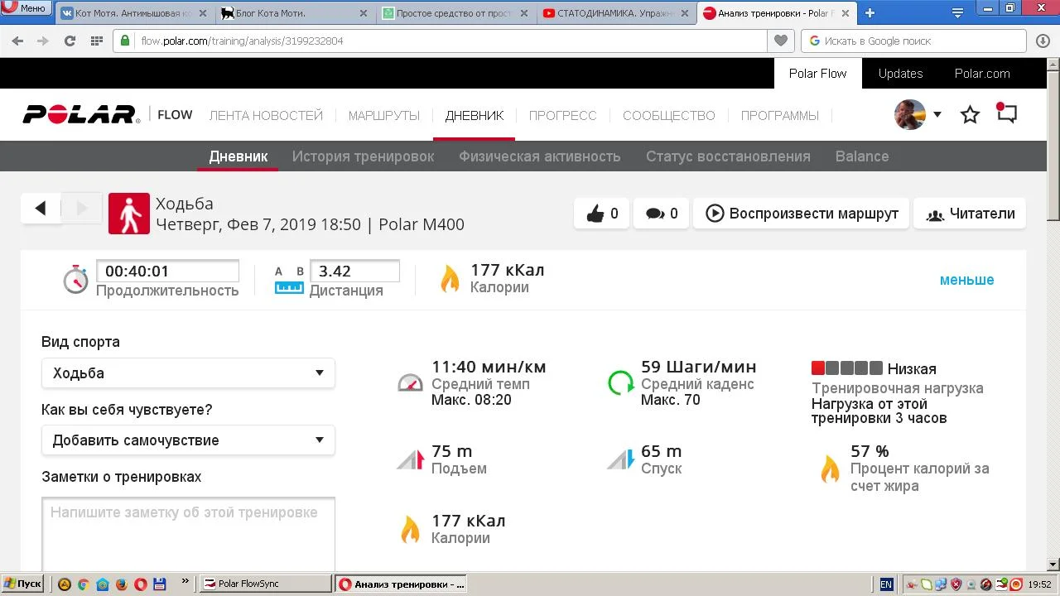
Task: Click the favorites star icon
Action: coord(970,115)
